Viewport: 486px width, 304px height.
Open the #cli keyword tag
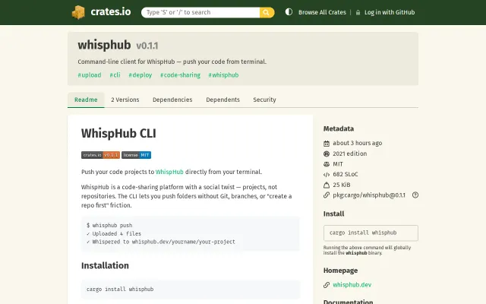(x=115, y=75)
